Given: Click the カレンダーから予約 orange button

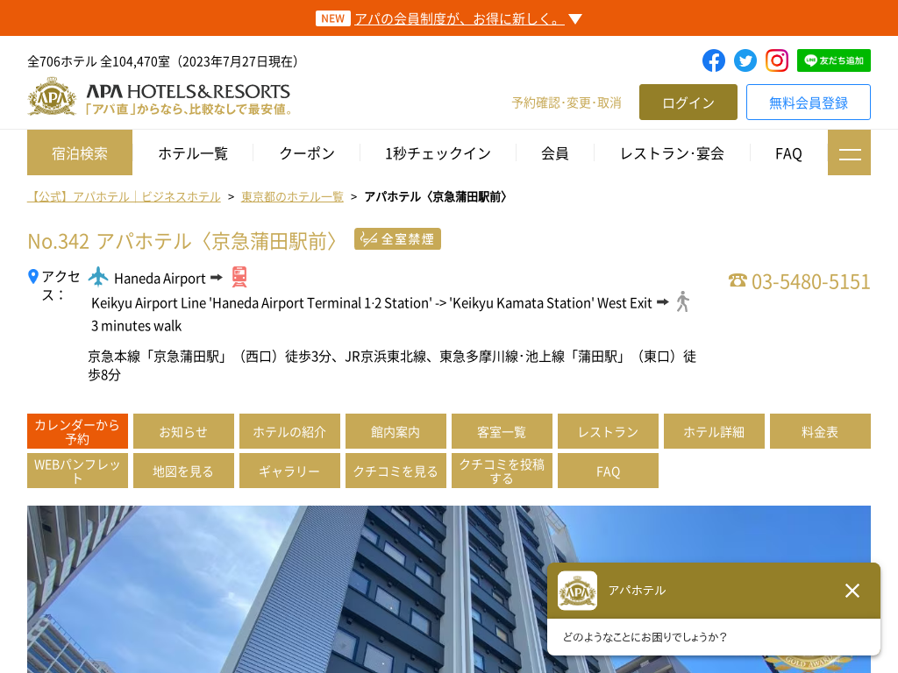Looking at the screenshot, I should 77,431.
